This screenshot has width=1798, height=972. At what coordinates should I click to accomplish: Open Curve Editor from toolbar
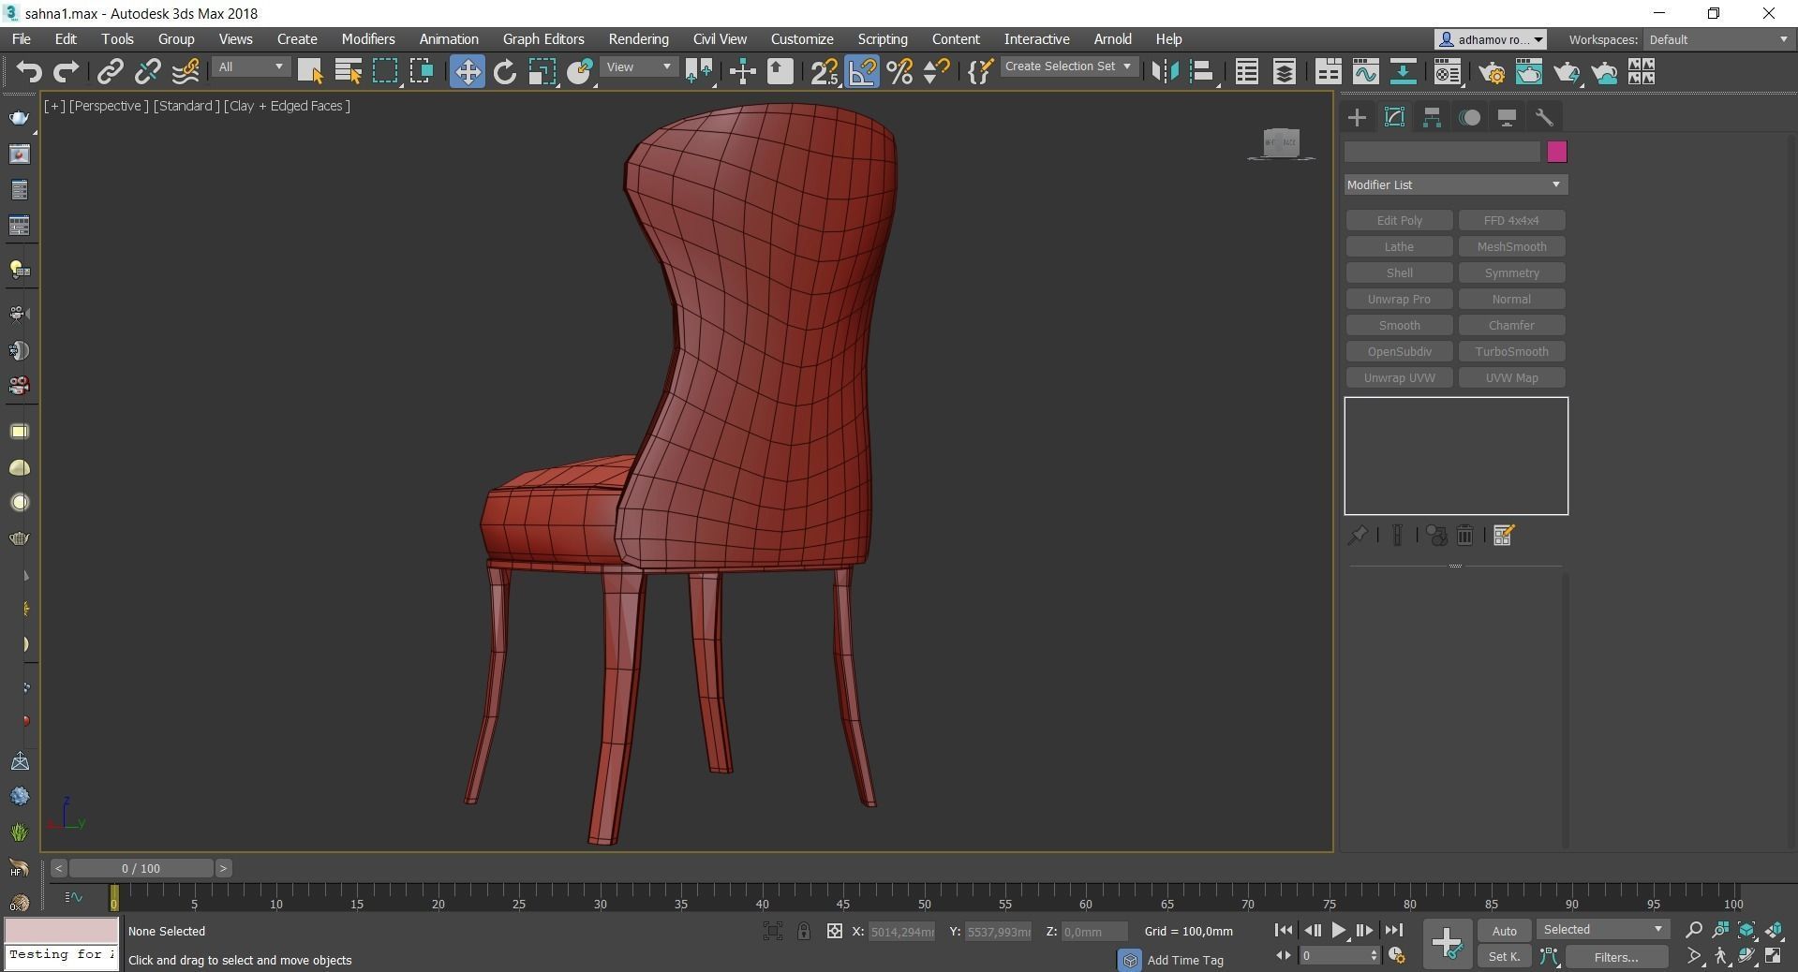point(1365,72)
